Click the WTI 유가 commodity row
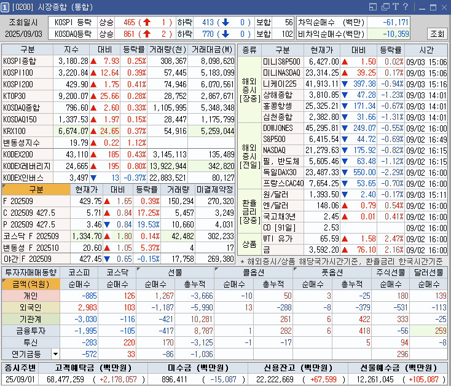The image size is (451, 386). pos(355,238)
